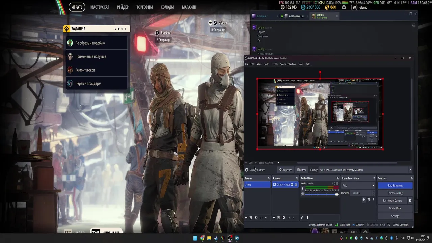432x243 pixels.
Task: Pop out the Scenes dock
Action: click(x=269, y=178)
